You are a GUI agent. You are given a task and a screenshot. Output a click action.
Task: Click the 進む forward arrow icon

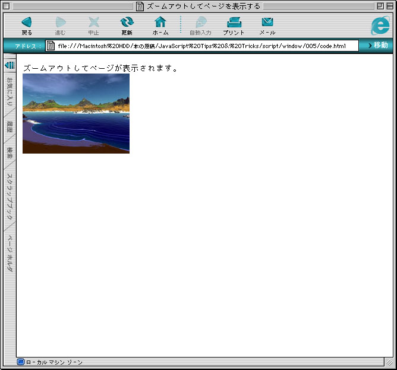click(x=60, y=22)
